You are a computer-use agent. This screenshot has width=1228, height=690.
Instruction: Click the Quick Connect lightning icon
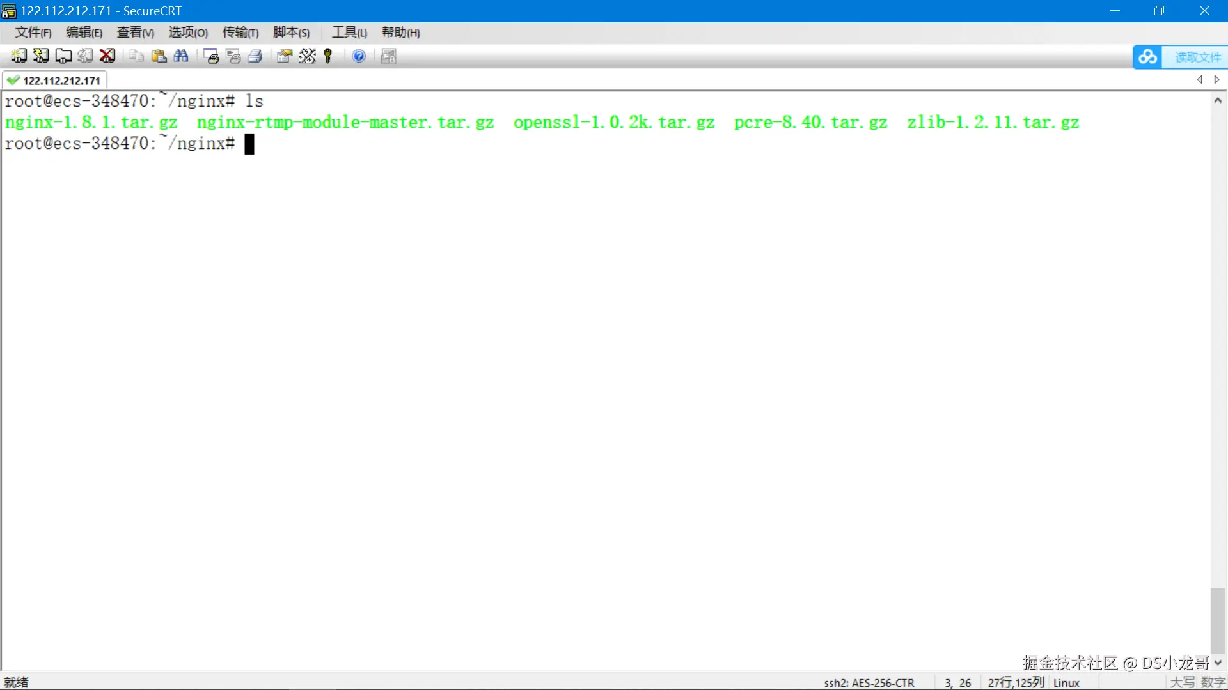pyautogui.click(x=41, y=56)
